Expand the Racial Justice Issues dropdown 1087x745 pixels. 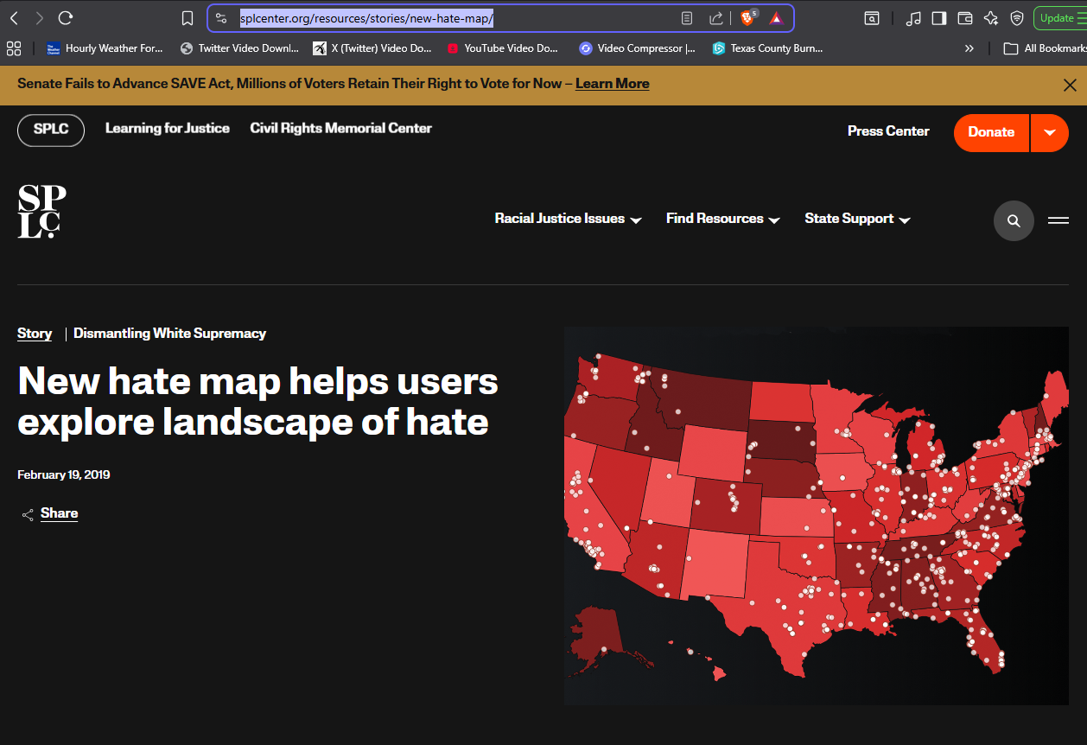tap(568, 219)
